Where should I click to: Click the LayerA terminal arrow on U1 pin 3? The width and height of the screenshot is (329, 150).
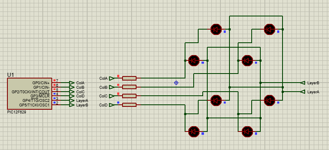[x=72, y=101]
